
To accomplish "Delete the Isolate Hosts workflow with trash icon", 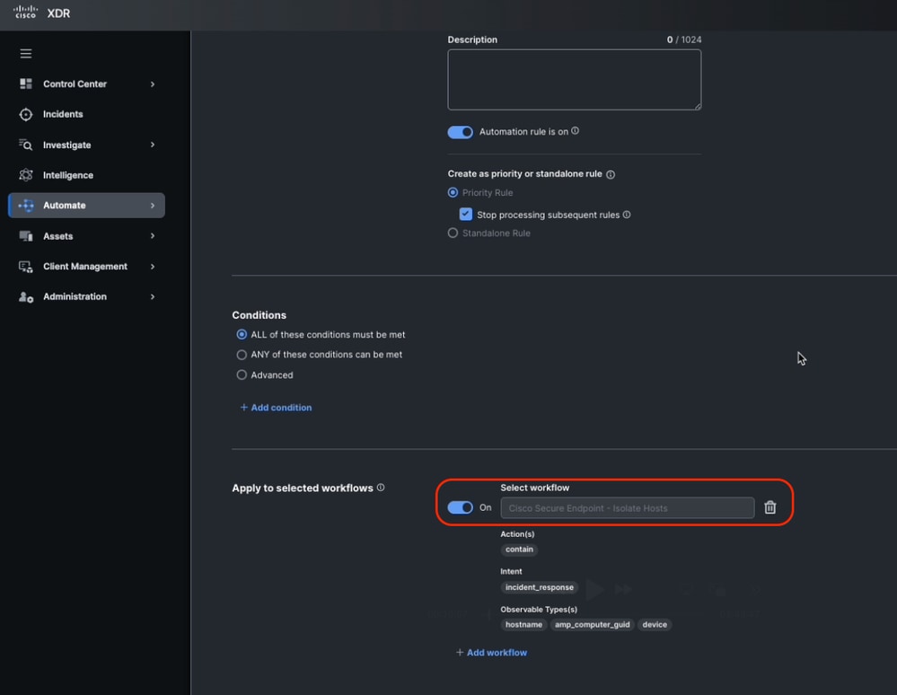I will pyautogui.click(x=770, y=507).
